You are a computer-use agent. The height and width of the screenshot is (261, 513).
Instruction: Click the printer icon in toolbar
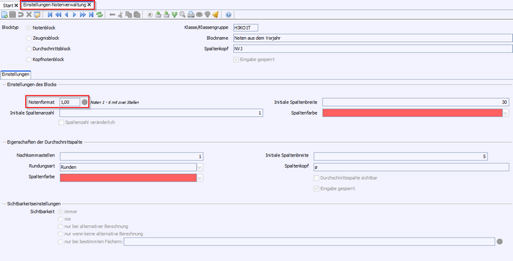[x=191, y=14]
